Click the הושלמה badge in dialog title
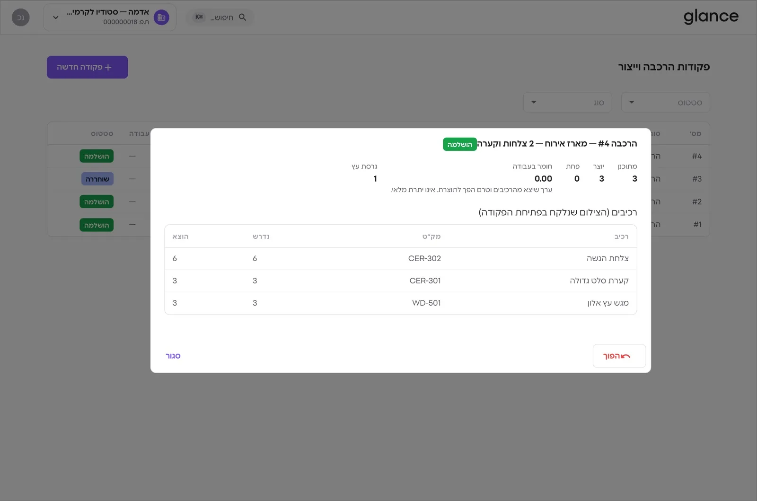The image size is (757, 501). pyautogui.click(x=459, y=144)
